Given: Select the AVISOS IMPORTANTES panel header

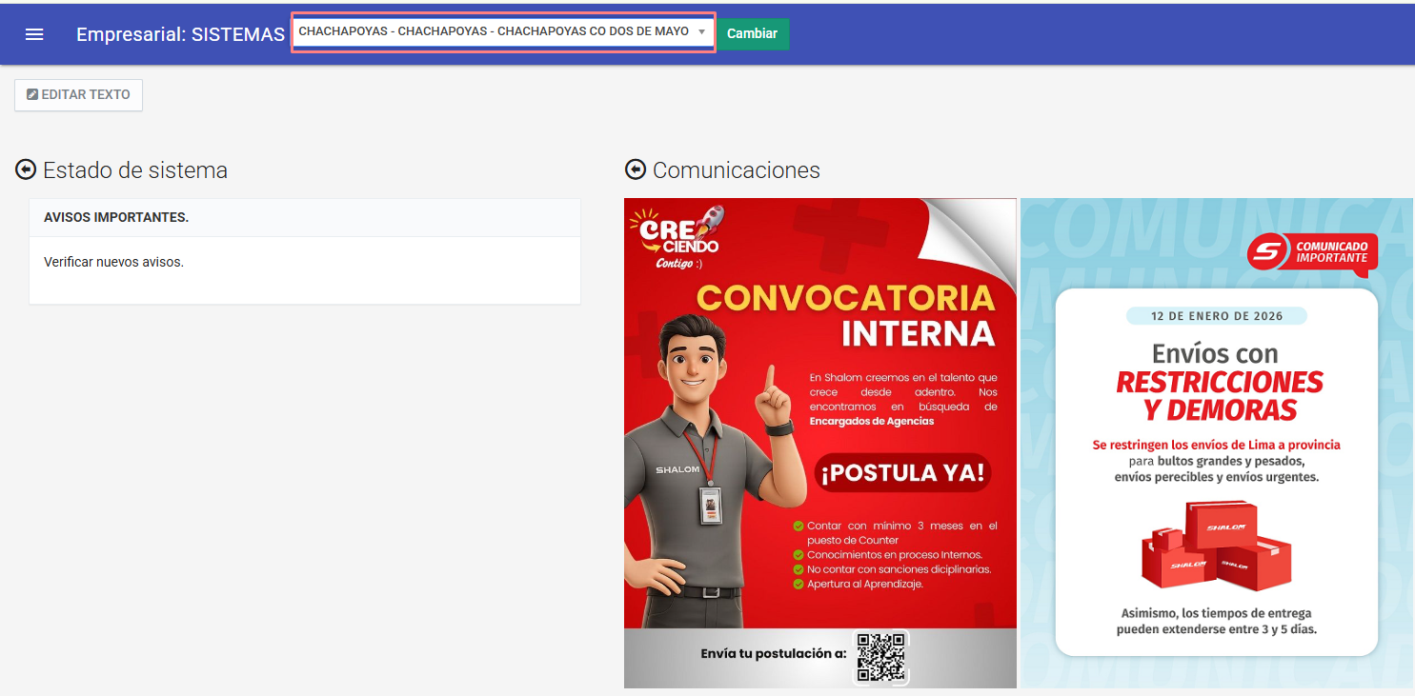Looking at the screenshot, I should point(116,218).
